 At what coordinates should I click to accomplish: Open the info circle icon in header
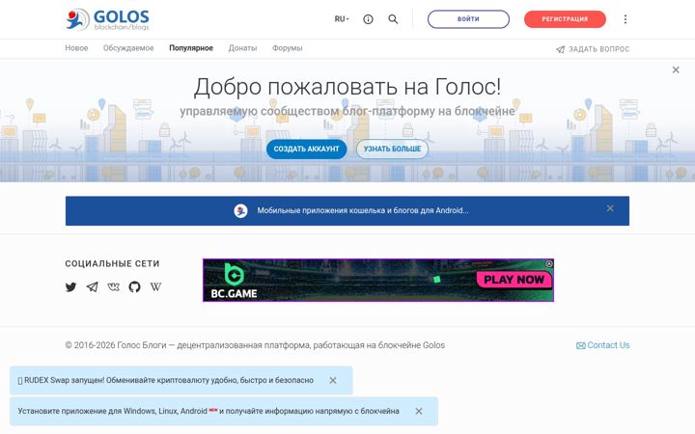[368, 19]
